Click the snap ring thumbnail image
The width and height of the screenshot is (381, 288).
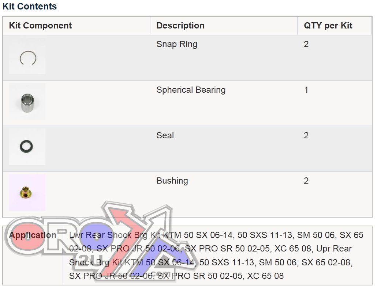(27, 57)
